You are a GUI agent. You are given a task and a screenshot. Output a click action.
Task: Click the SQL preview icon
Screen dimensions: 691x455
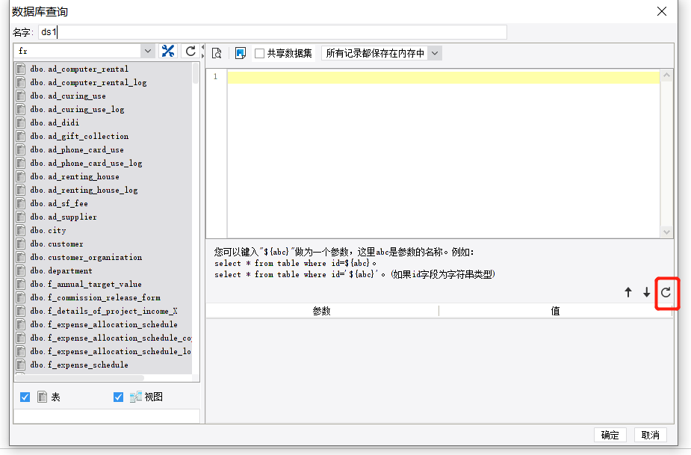[x=217, y=53]
